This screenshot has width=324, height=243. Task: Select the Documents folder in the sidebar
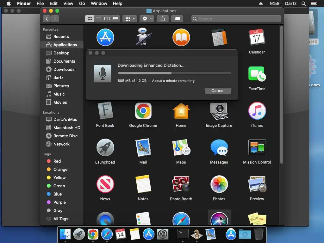[62, 61]
